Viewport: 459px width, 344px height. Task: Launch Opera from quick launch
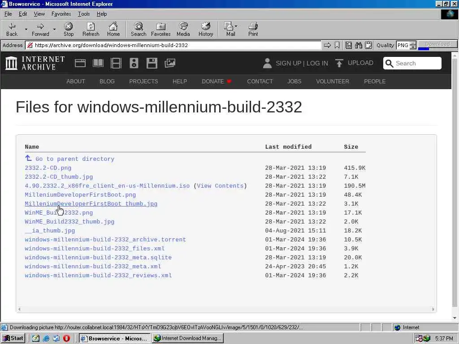point(66,339)
